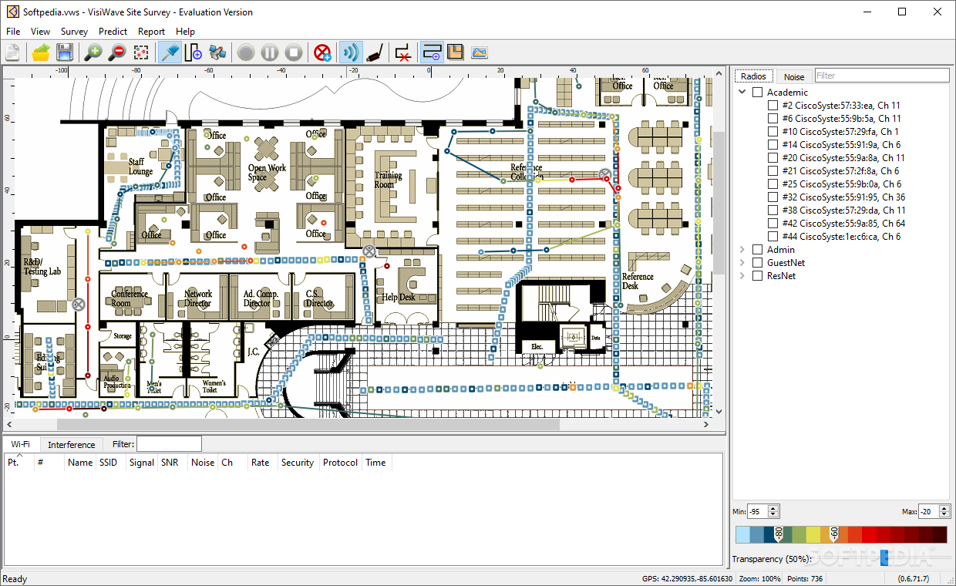The image size is (956, 586).
Task: Expand the ResNet tree group
Action: [742, 276]
